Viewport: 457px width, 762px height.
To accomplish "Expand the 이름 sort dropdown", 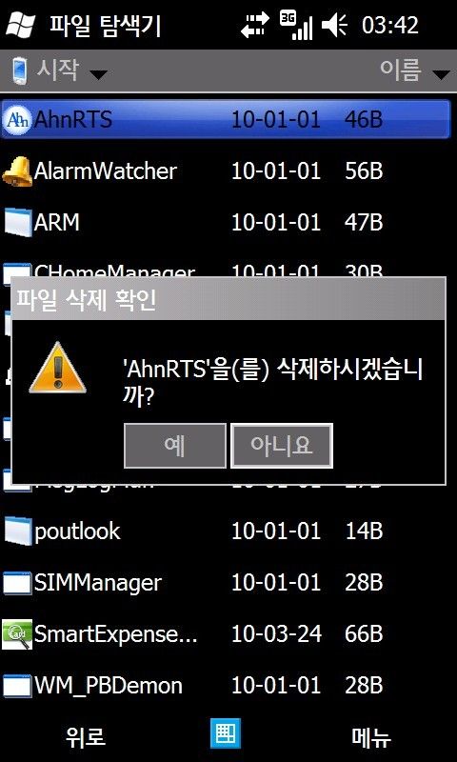I will tap(415, 70).
